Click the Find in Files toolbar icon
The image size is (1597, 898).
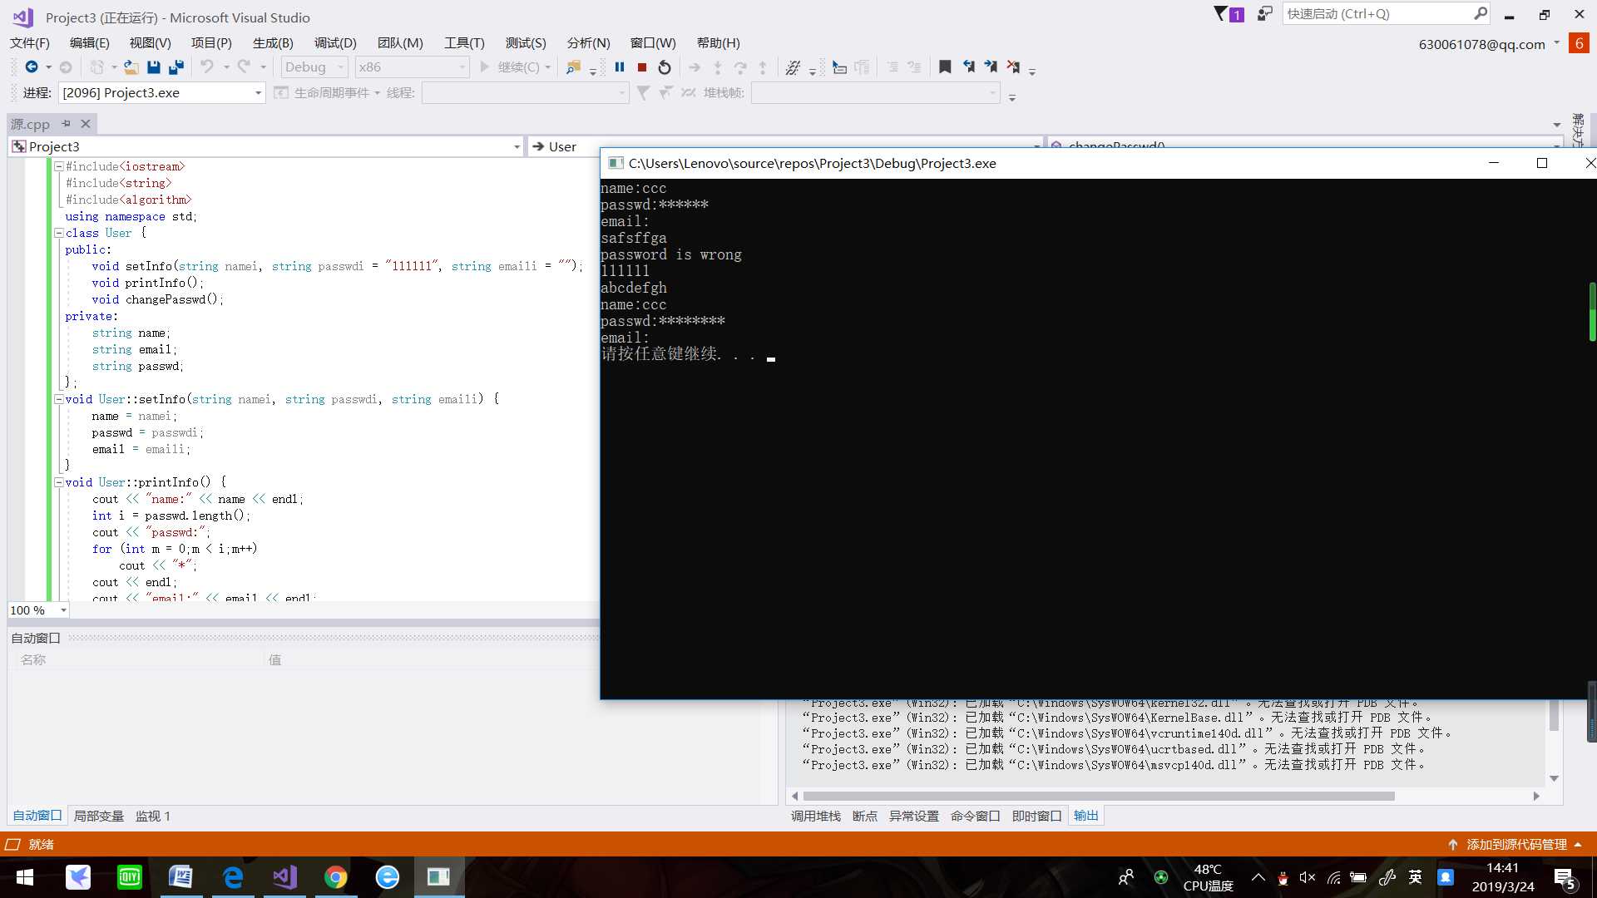tap(573, 67)
